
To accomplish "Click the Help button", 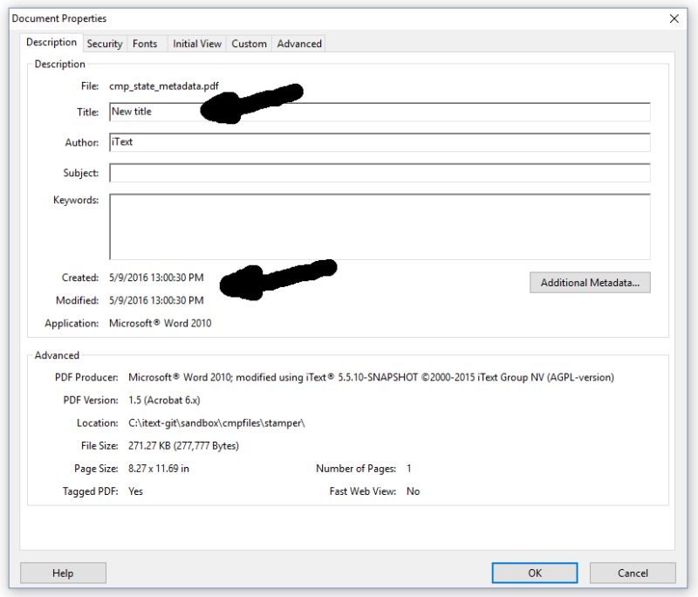I will point(62,573).
